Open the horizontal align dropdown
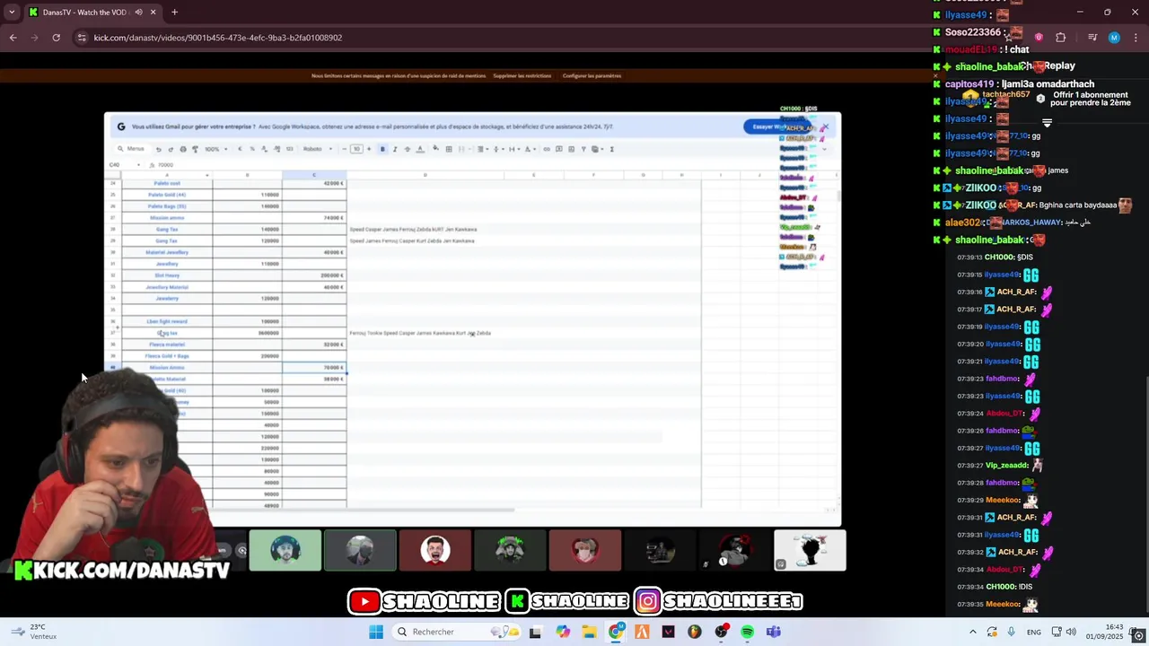Viewport: 1149px width, 646px height. [x=483, y=149]
